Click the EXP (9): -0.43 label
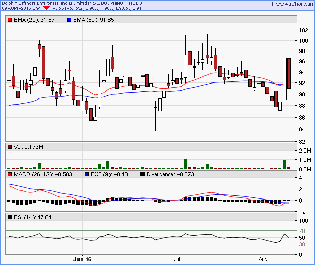 click(x=109, y=174)
